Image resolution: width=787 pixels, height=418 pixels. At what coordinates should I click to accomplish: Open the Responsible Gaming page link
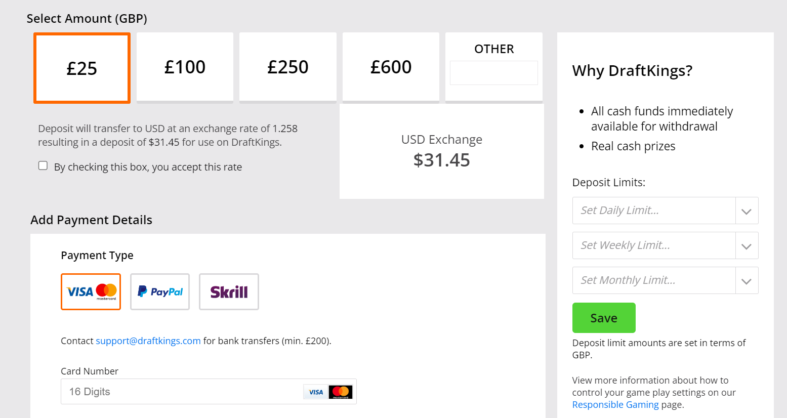coord(615,404)
